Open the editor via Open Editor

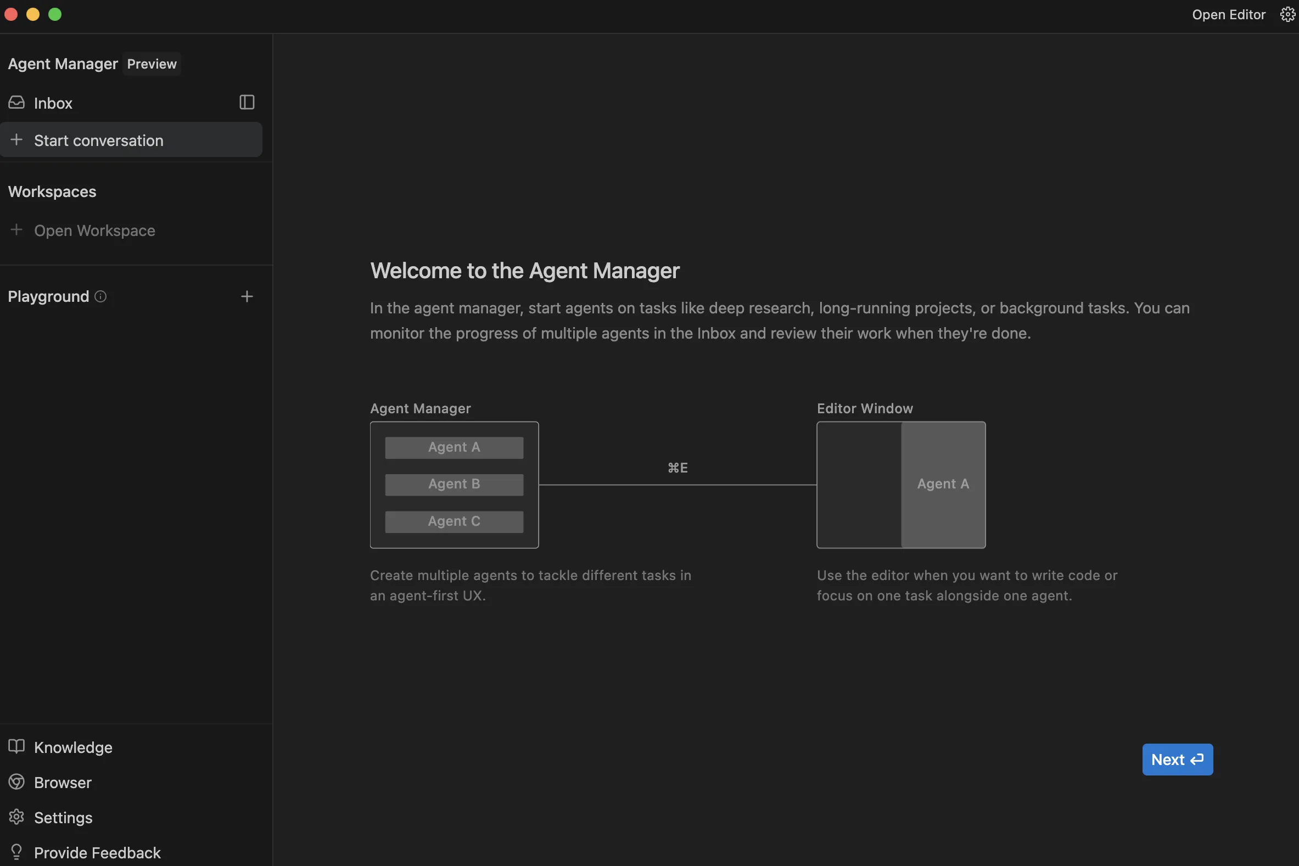pos(1228,14)
